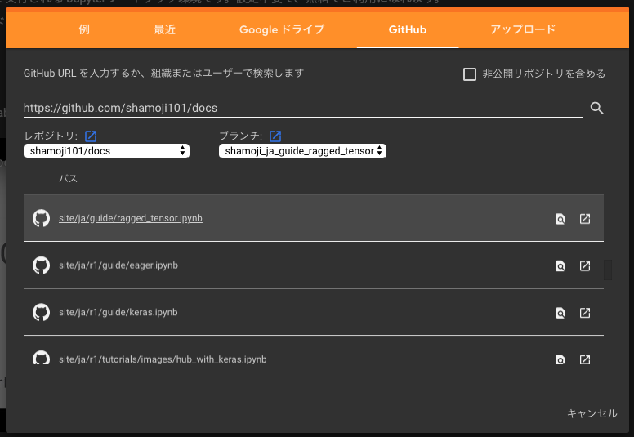
Task: Switch to the 例 tab
Action: [x=84, y=29]
